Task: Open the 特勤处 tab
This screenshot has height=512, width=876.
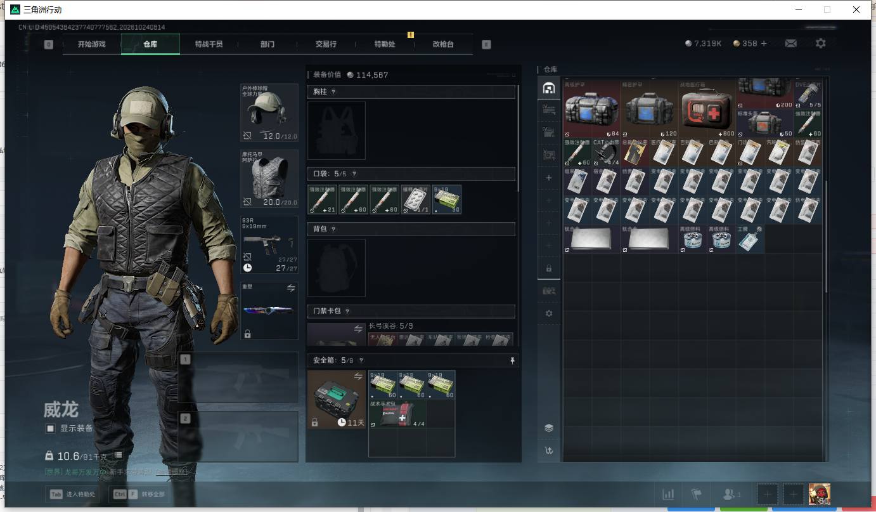Action: click(x=385, y=44)
